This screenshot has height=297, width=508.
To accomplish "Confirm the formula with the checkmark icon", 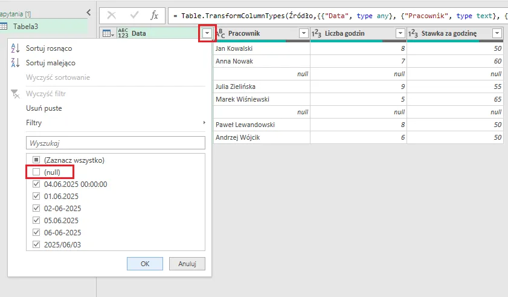I will 133,16.
